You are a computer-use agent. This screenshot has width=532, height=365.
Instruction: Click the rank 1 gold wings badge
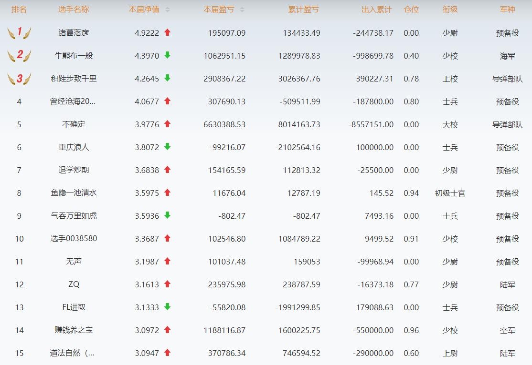[x=19, y=32]
